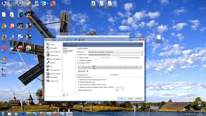Screen dimensions: 206x116
Task: Open the Общие section in options sidebar
Action: (x=54, y=44)
